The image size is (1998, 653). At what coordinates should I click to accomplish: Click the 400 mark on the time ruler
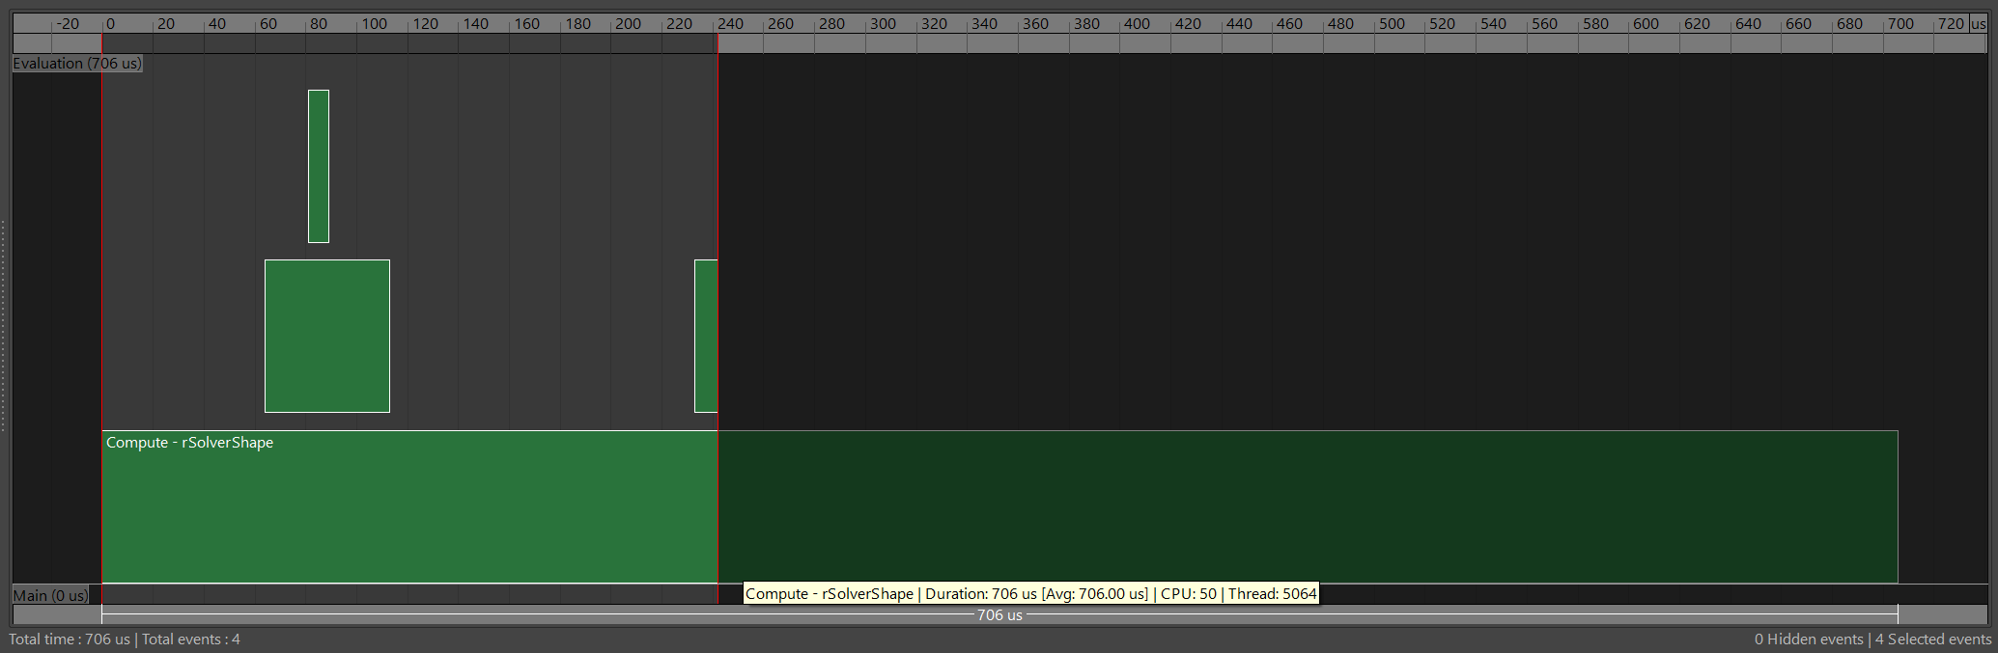pyautogui.click(x=1137, y=24)
